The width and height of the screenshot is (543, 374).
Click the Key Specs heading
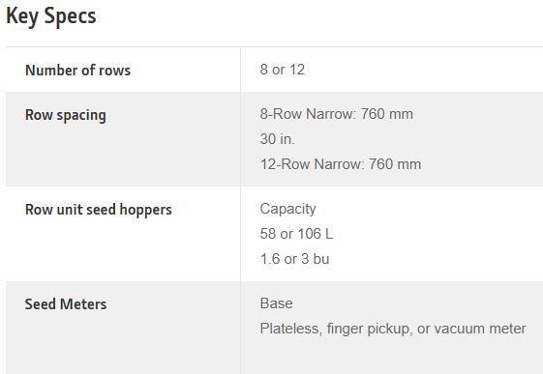pos(51,16)
